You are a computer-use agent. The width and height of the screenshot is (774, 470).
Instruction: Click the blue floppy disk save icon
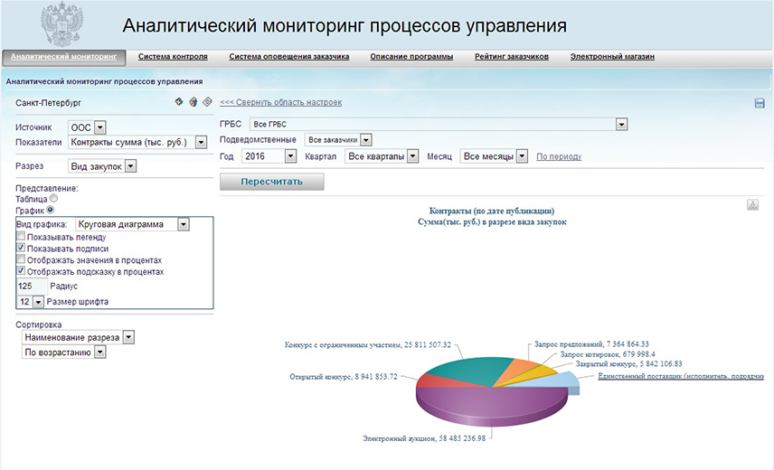pos(760,104)
